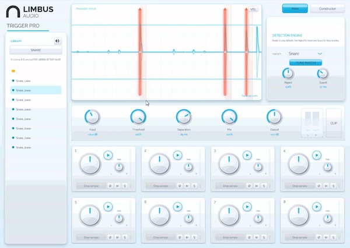The width and height of the screenshot is (350, 248).
Task: Mute slot 4 with the M button
Action: (326, 186)
